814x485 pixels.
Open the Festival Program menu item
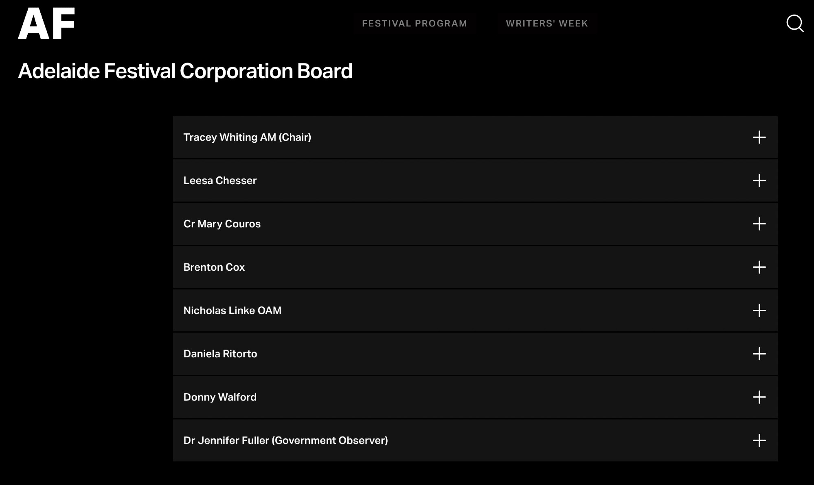click(x=415, y=24)
